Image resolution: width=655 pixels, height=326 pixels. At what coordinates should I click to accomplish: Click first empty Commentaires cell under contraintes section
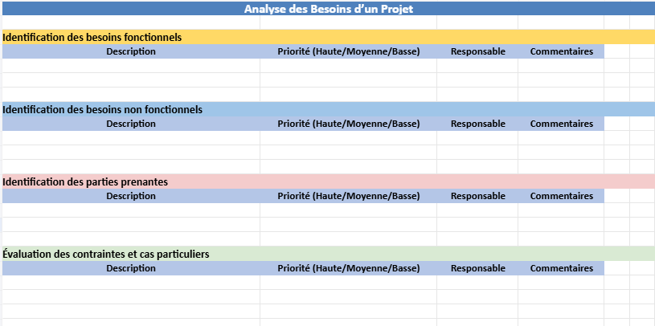click(561, 282)
